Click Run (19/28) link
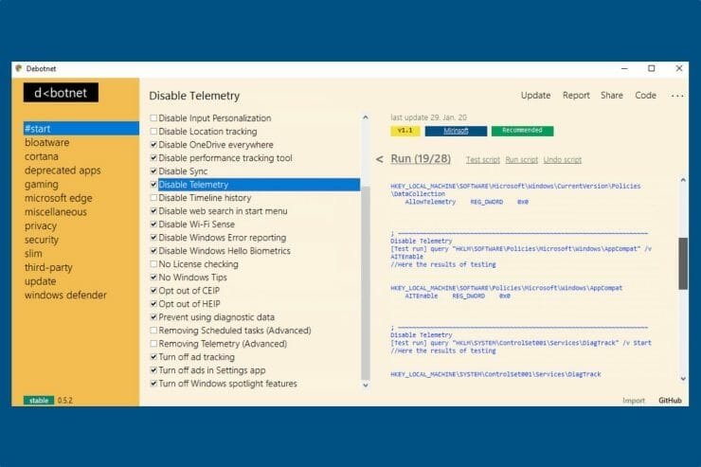This screenshot has height=467, width=701. pos(421,158)
